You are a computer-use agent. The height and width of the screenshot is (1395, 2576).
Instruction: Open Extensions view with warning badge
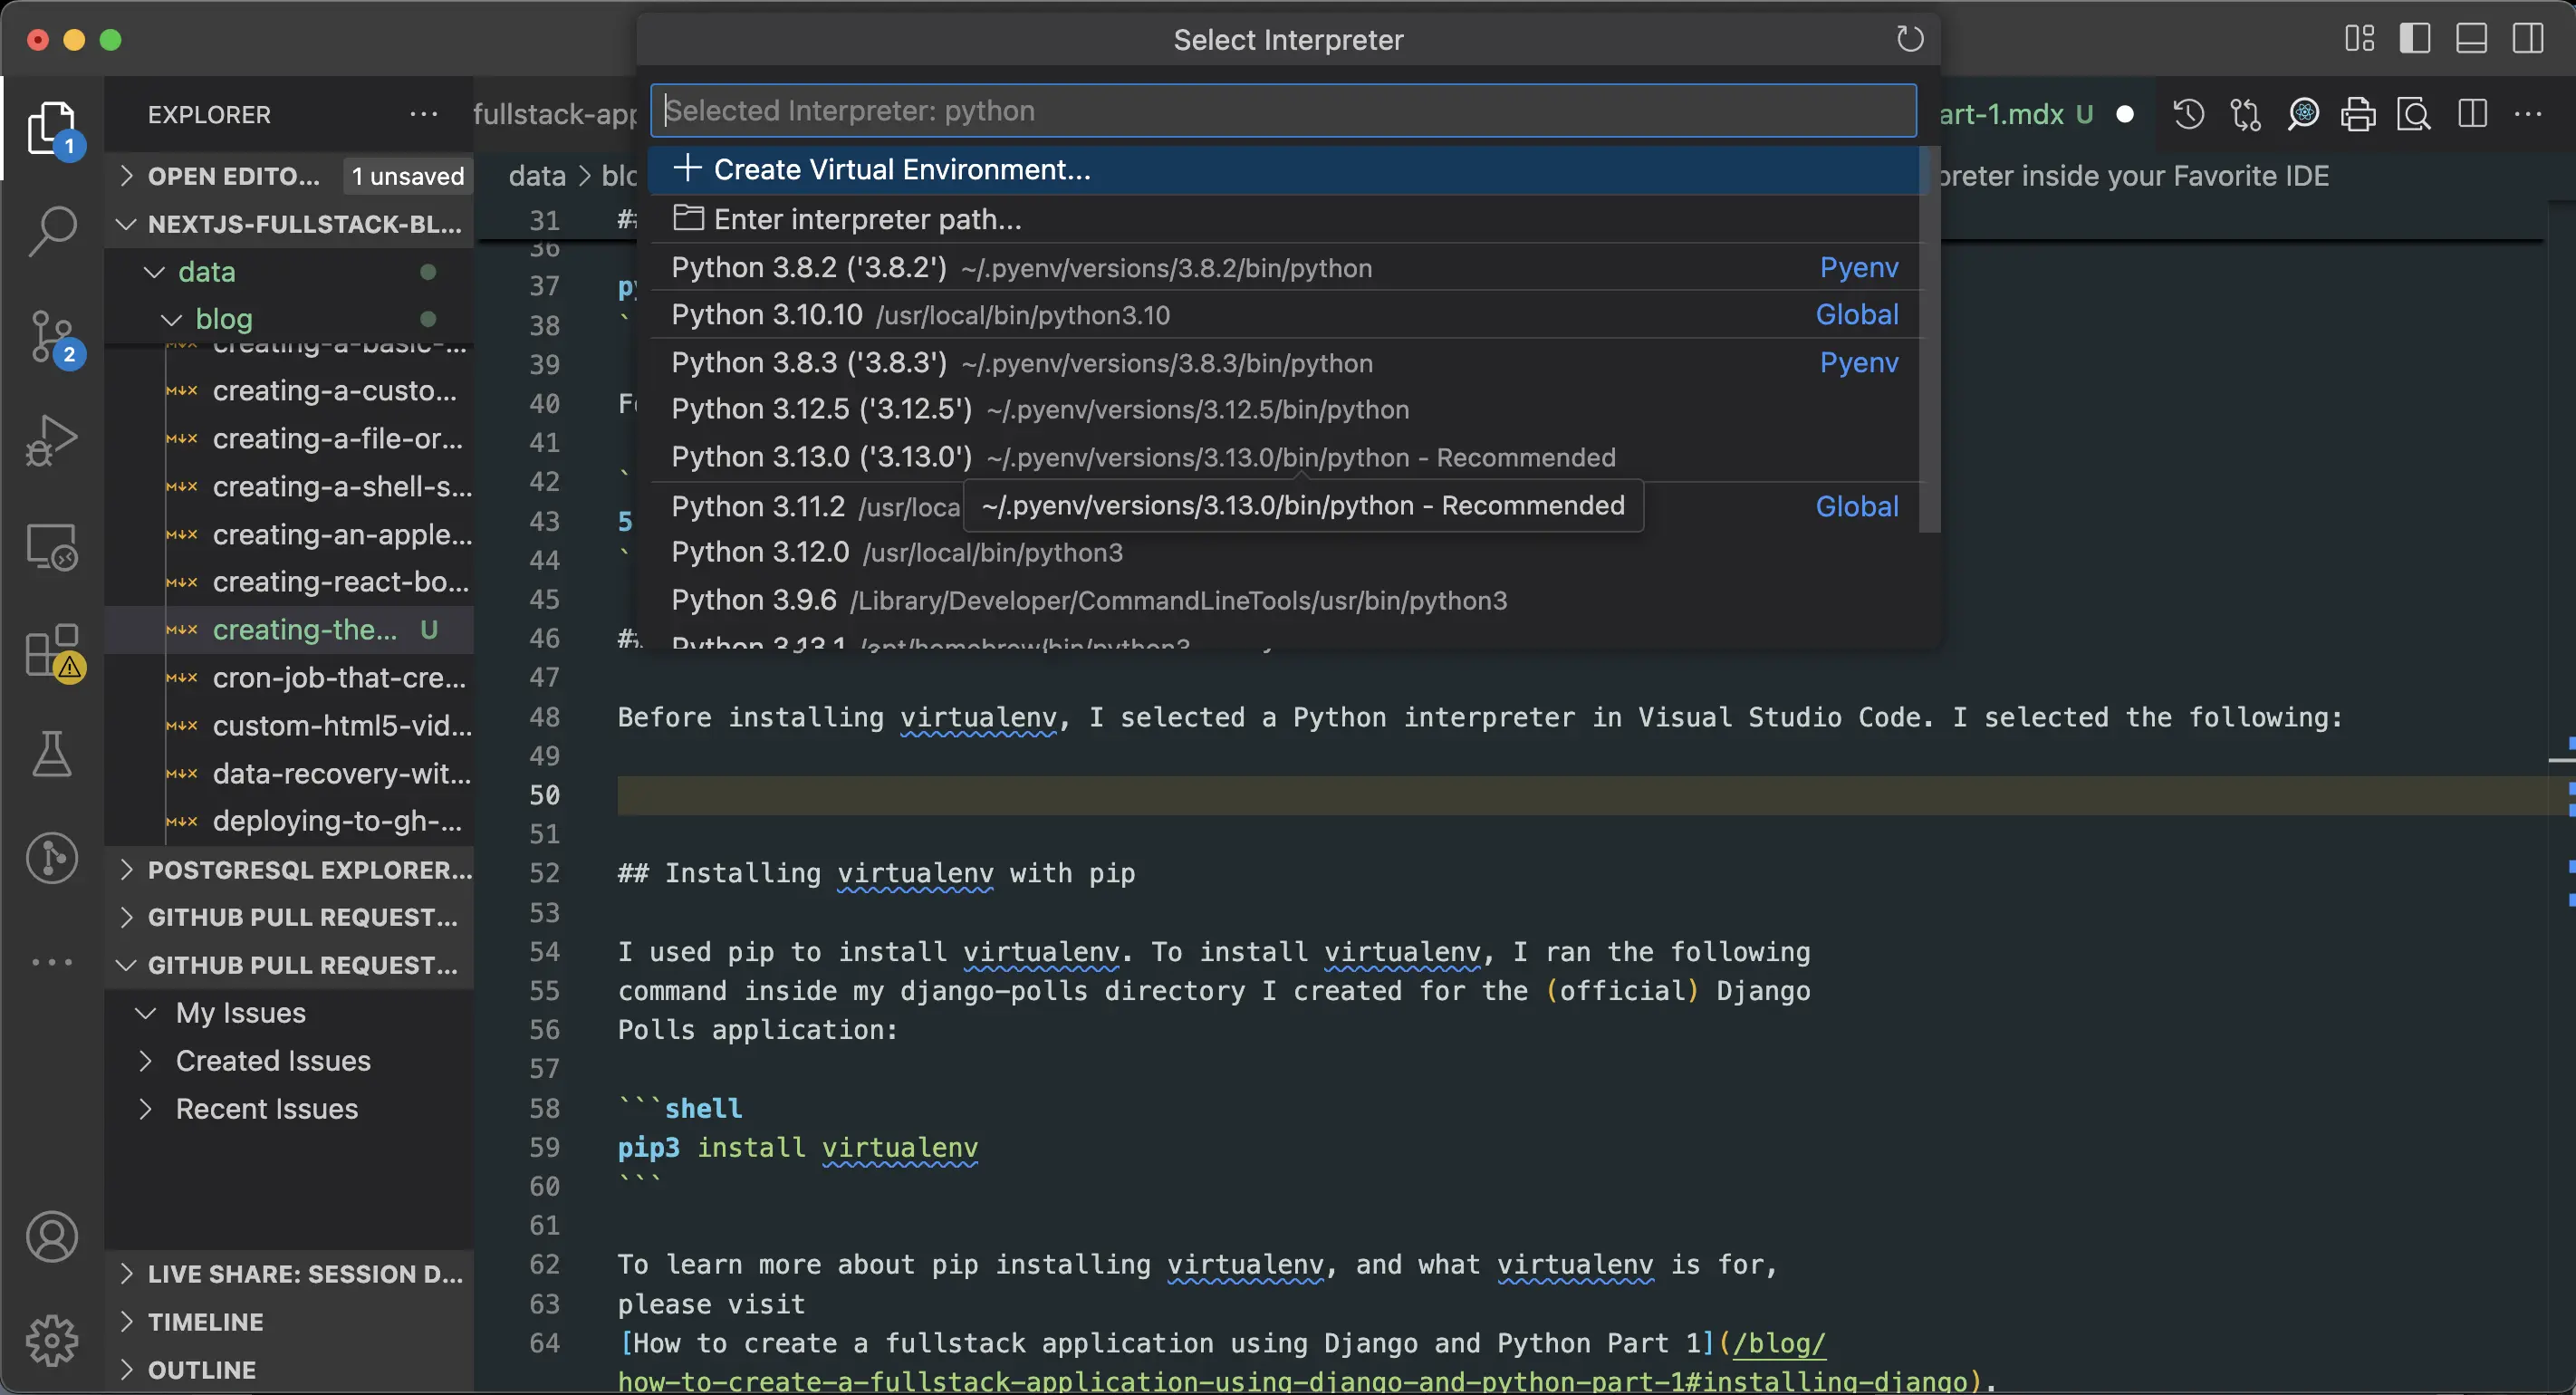click(52, 652)
